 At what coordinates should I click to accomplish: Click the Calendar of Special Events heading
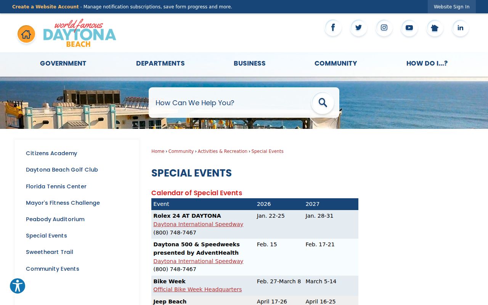point(197,193)
